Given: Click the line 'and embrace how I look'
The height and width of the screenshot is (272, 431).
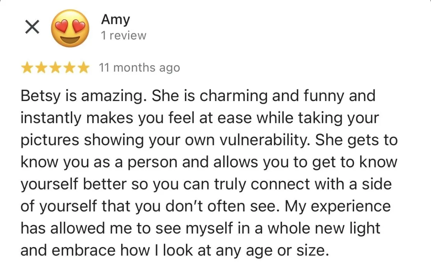Looking at the screenshot, I should point(175,251).
